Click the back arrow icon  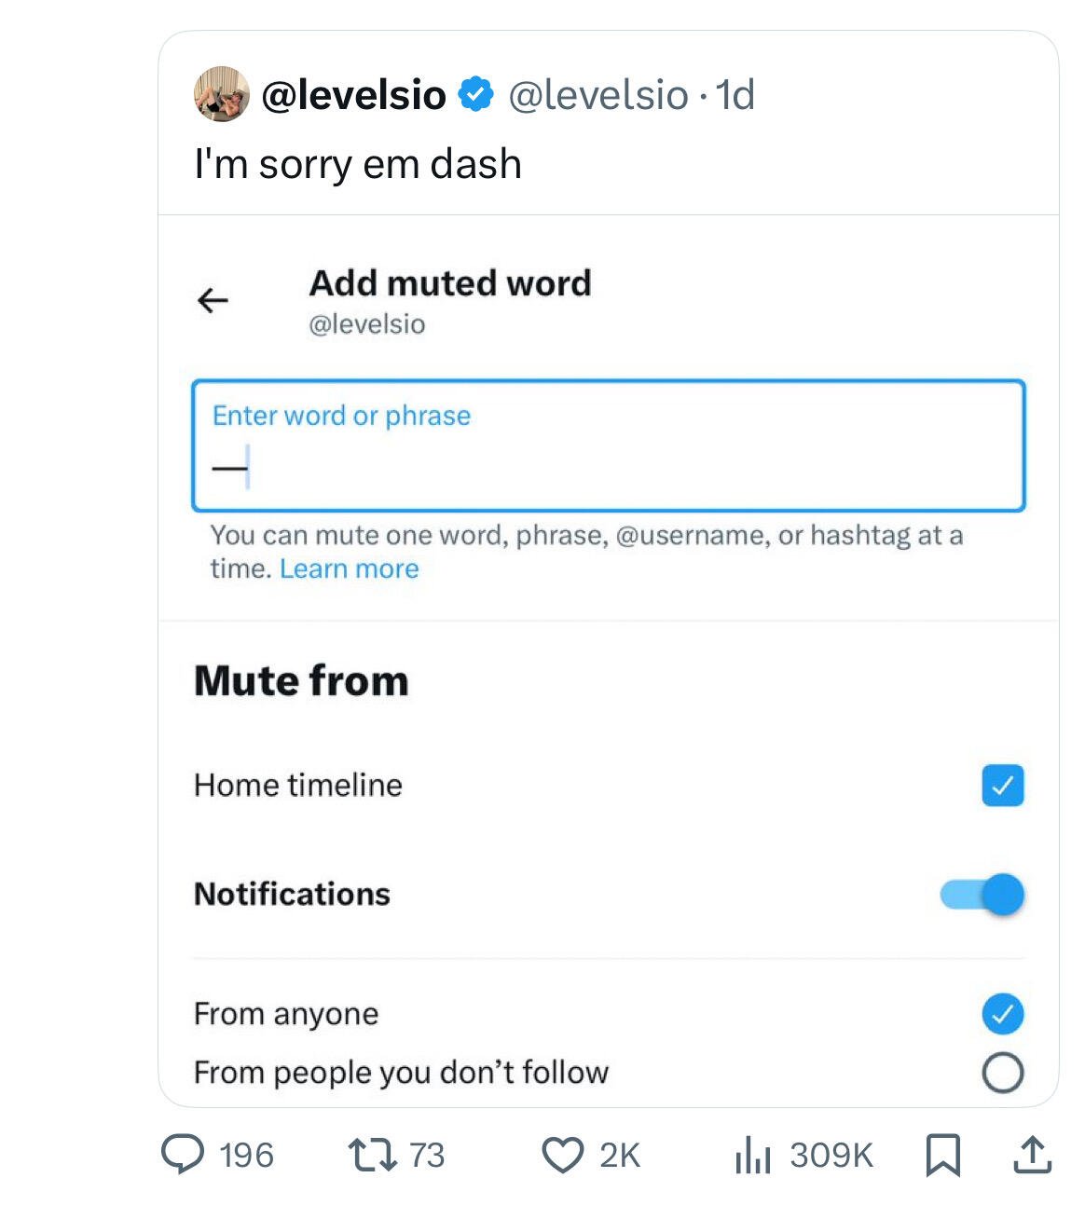coord(213,300)
